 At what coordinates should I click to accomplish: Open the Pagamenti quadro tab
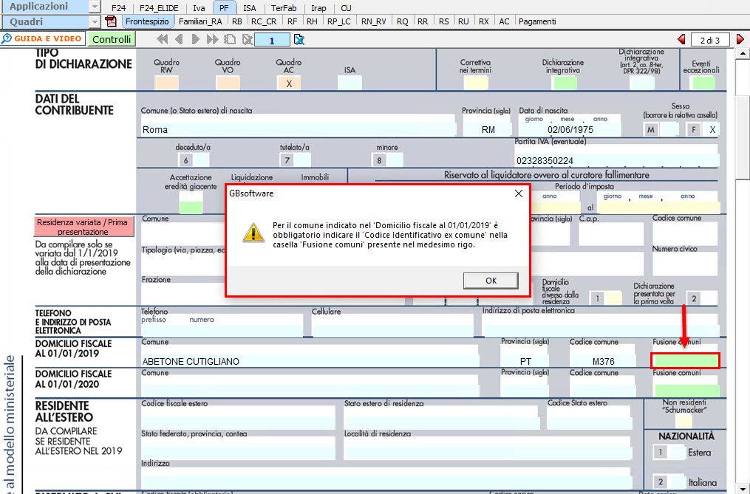pos(537,21)
